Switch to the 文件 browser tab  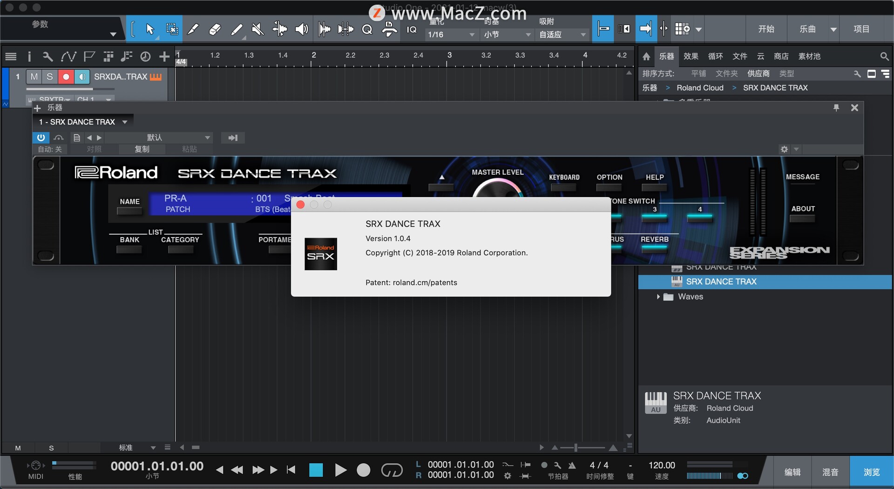click(x=739, y=56)
